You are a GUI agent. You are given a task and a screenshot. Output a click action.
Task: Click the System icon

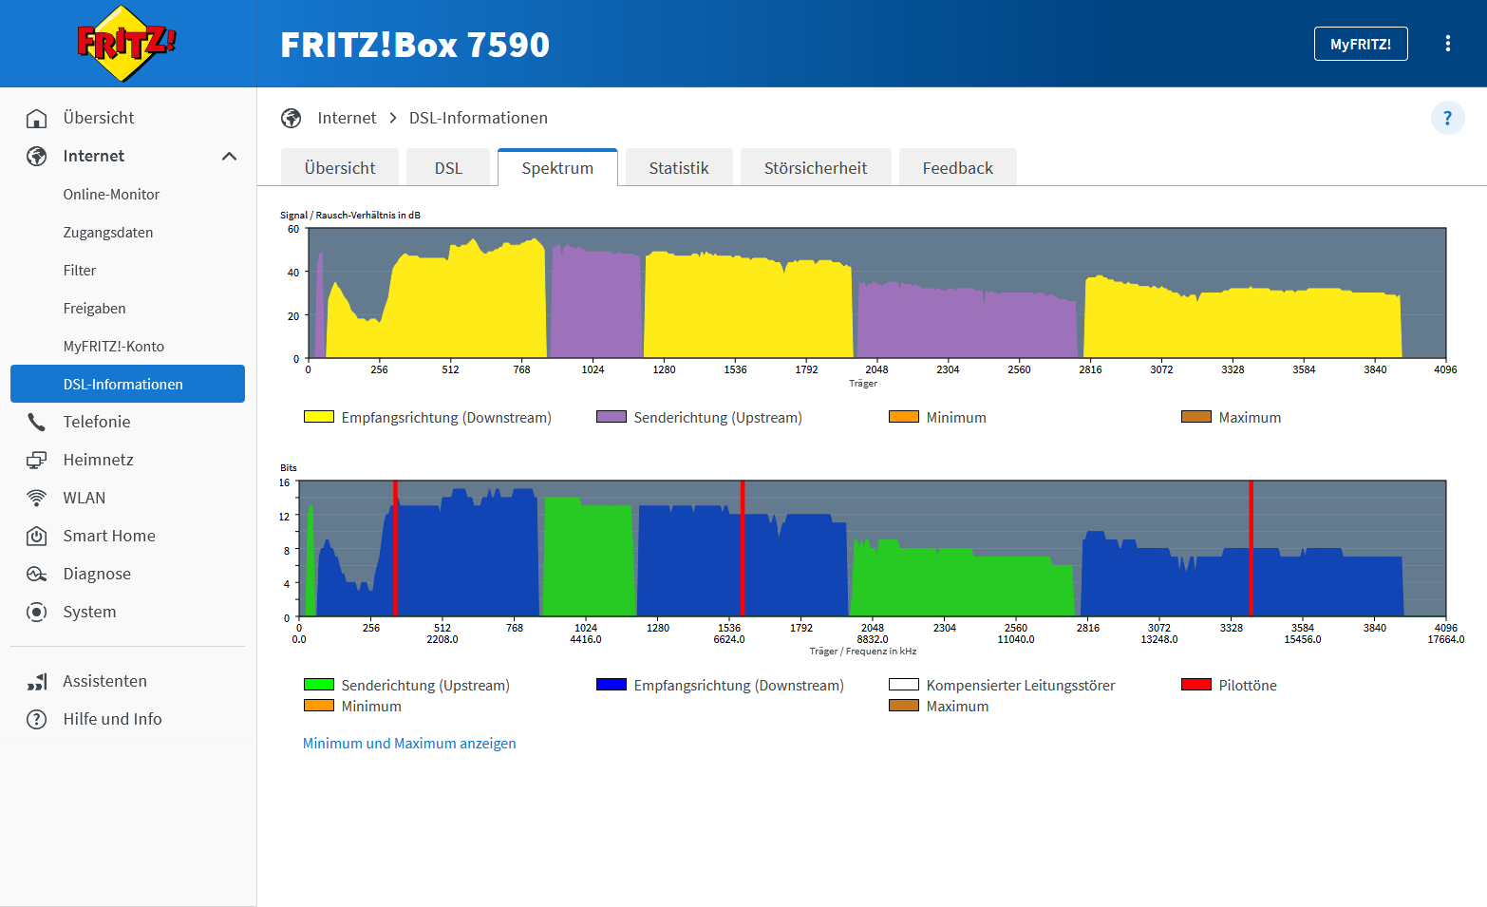36,612
